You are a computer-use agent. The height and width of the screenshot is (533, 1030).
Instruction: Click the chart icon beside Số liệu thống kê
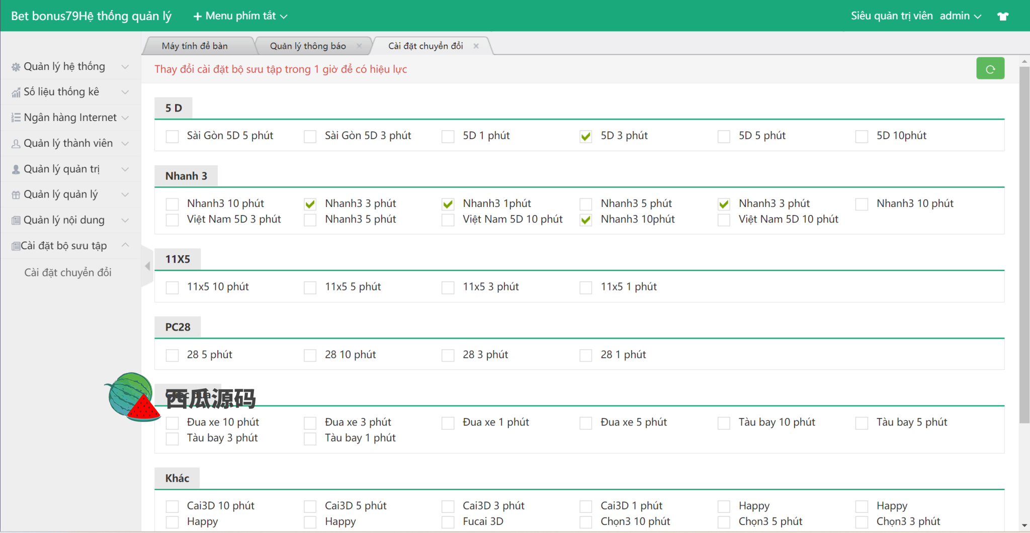coord(16,92)
